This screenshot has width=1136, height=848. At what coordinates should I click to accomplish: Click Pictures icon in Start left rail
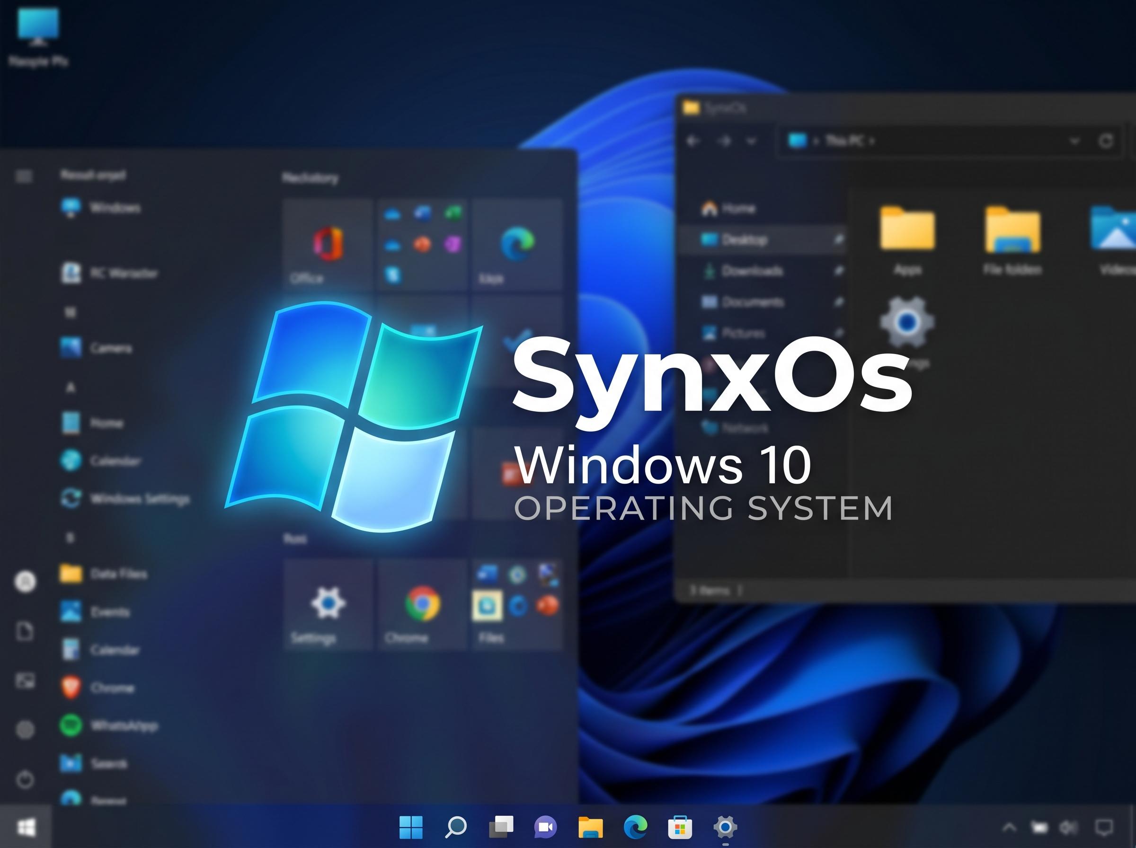[25, 680]
